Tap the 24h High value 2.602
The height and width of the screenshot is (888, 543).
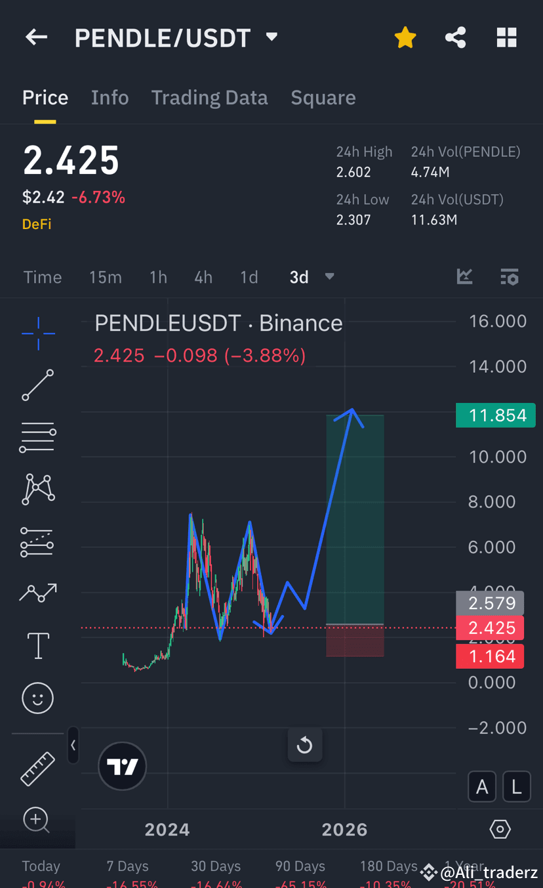353,173
